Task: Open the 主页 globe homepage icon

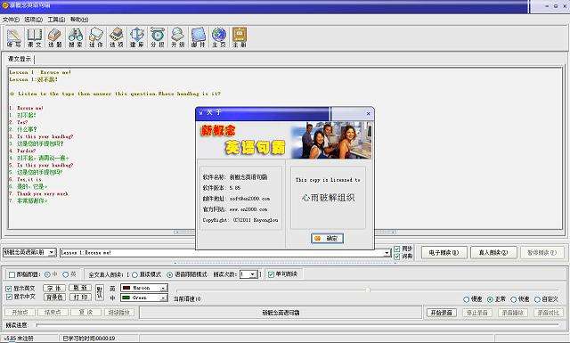Action: point(219,37)
